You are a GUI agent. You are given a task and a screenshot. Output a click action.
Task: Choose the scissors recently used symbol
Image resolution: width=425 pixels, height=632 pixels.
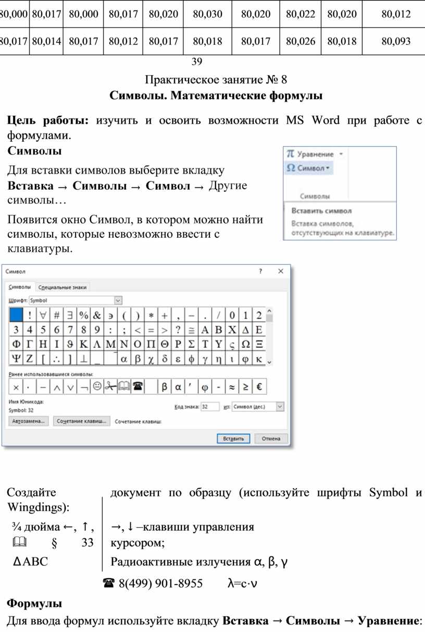pyautogui.click(x=110, y=386)
